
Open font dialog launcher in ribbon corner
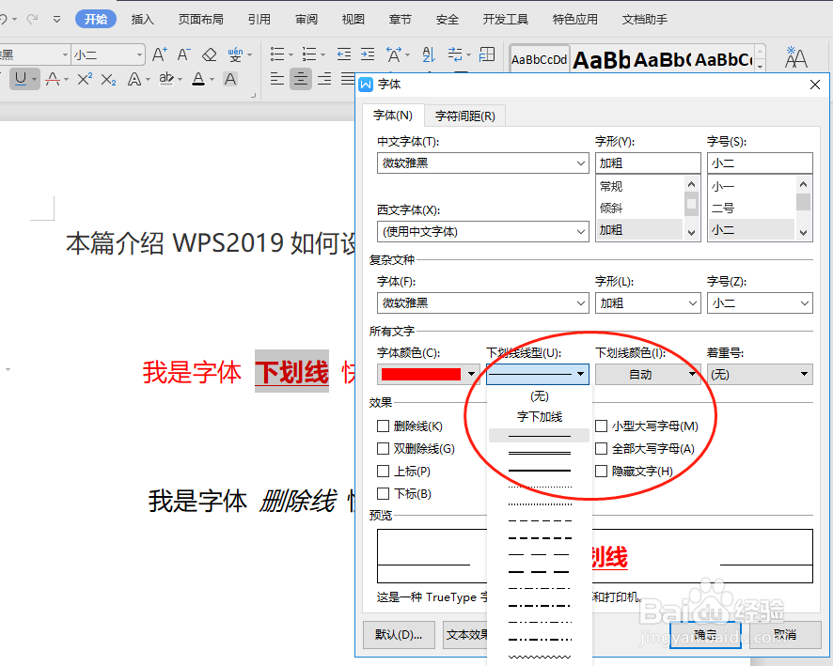click(x=254, y=96)
